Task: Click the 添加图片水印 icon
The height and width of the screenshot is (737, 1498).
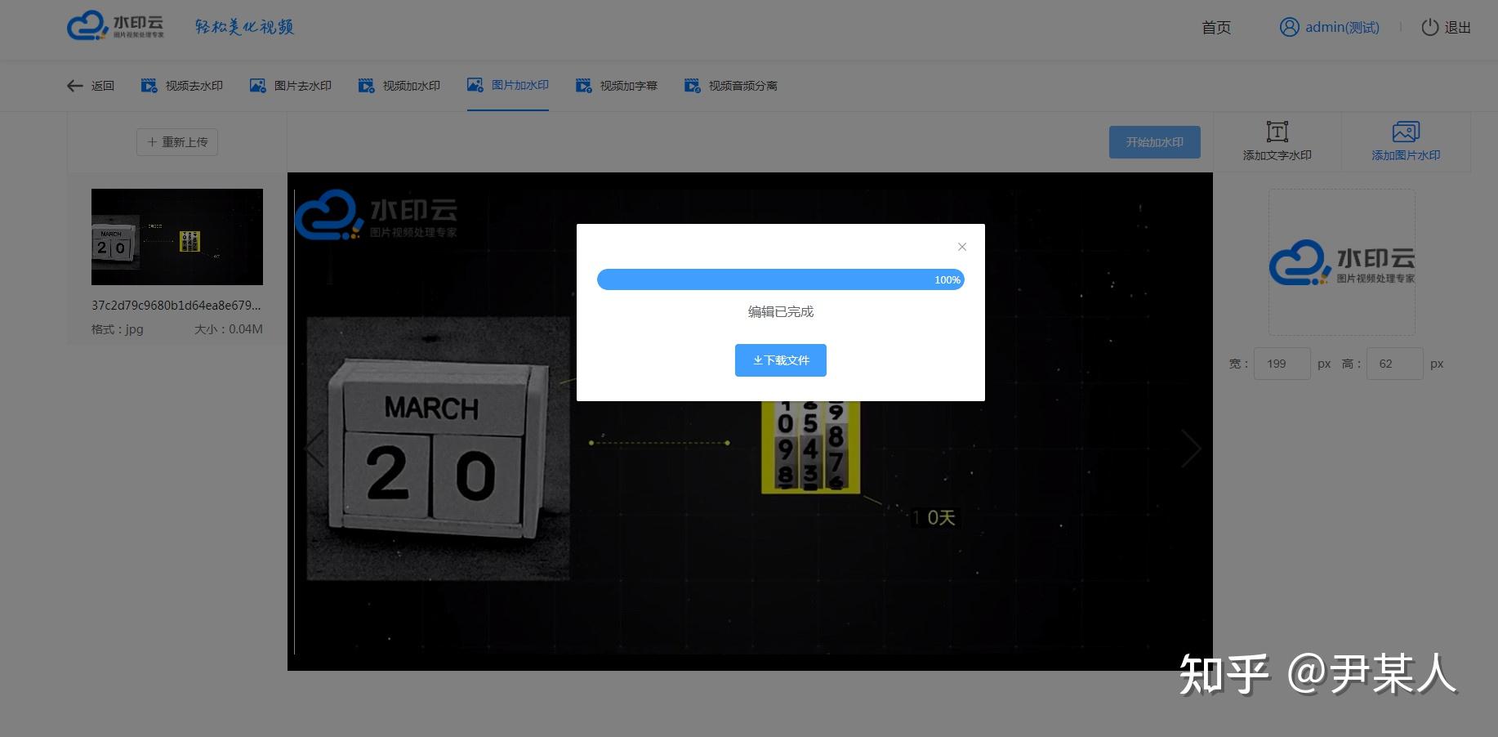Action: [x=1406, y=132]
